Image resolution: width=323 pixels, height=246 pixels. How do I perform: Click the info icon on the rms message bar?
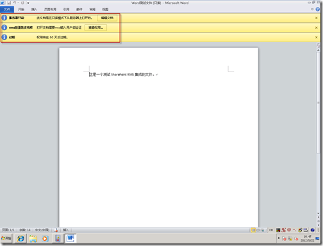[4, 27]
